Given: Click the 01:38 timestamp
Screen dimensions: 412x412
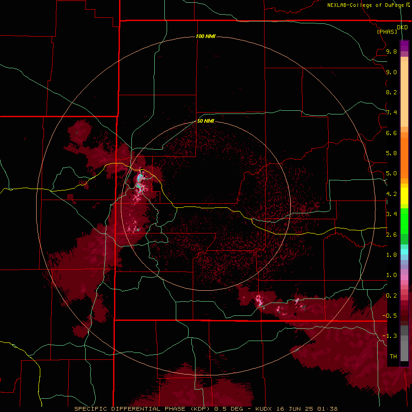Looking at the screenshot, I should point(327,409).
